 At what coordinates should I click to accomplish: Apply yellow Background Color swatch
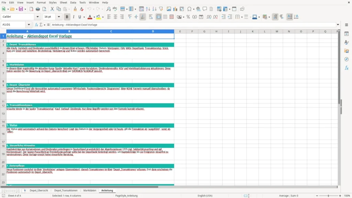coord(99,17)
